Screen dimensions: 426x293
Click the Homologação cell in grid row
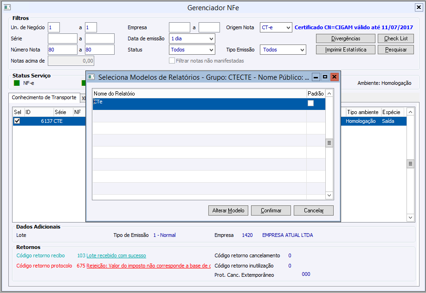[x=361, y=121]
